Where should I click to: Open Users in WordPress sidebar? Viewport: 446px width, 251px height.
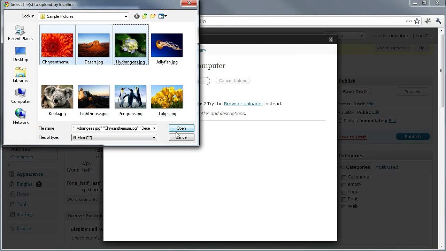23,194
